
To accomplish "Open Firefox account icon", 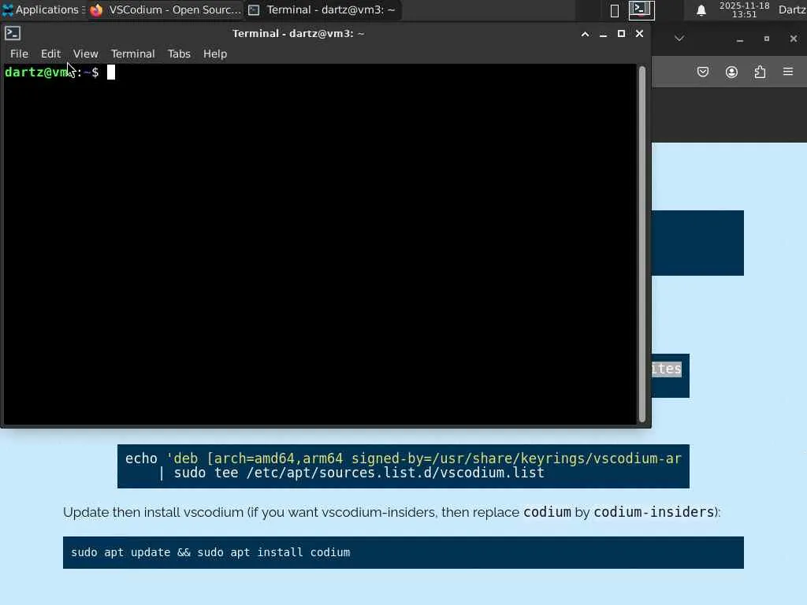I will click(x=731, y=72).
